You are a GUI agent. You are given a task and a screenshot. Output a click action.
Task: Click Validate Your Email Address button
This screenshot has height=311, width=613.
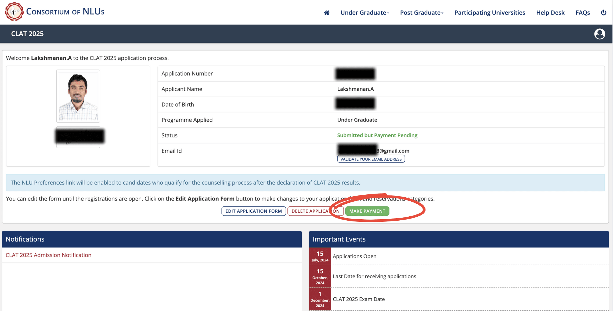(x=371, y=159)
